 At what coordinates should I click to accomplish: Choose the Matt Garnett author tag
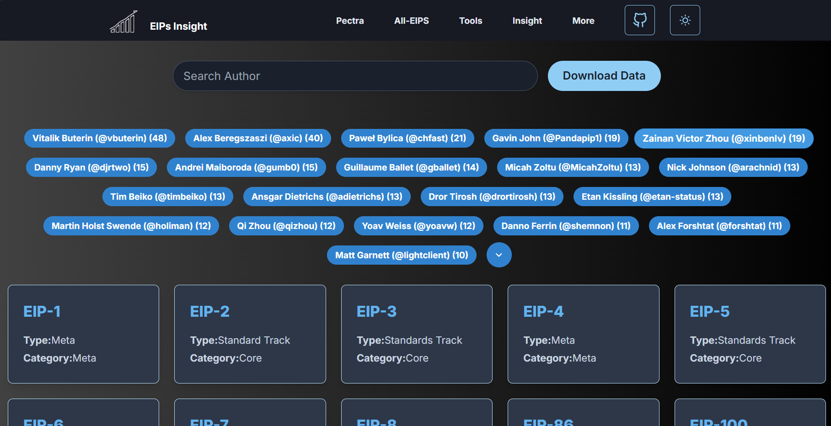(x=402, y=255)
